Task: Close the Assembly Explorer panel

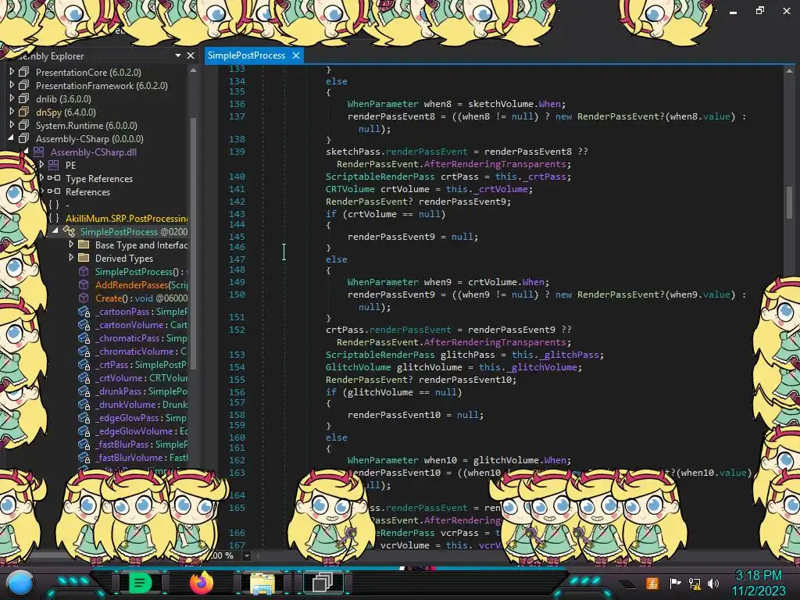Action: pos(191,55)
